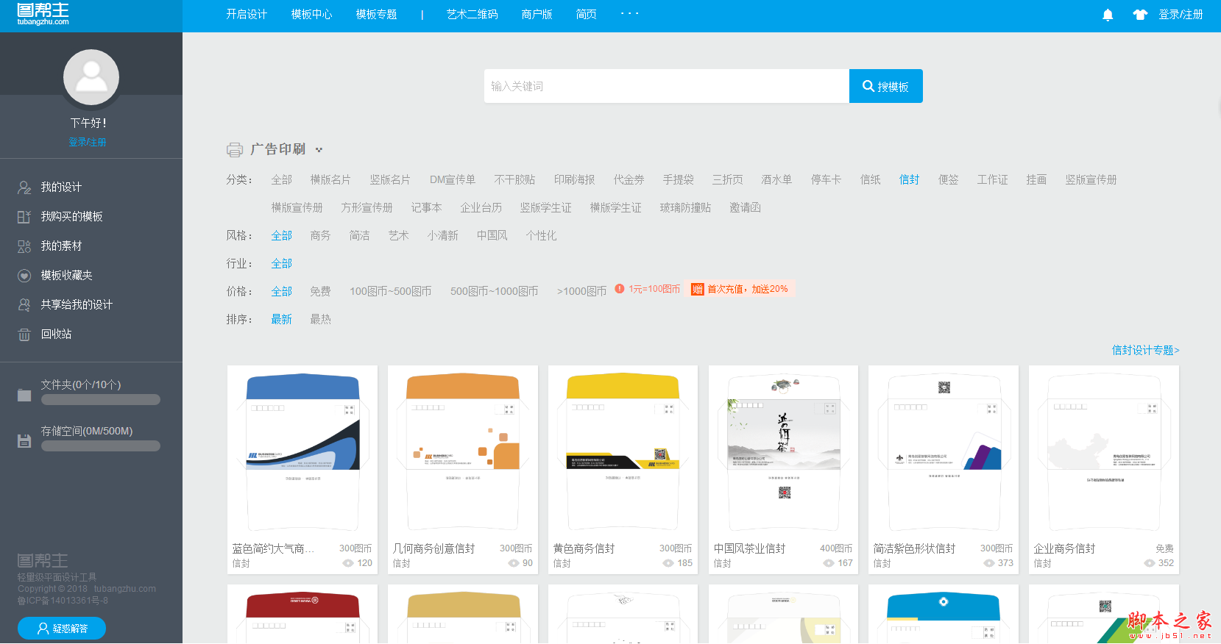Select the 横版名片 category filter
This screenshot has height=644, width=1221.
(330, 180)
